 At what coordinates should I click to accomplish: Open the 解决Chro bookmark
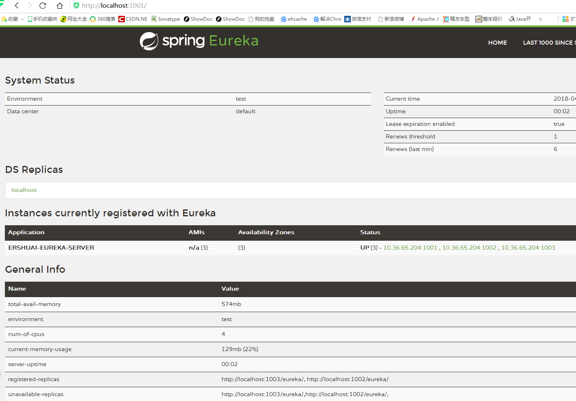pyautogui.click(x=327, y=19)
